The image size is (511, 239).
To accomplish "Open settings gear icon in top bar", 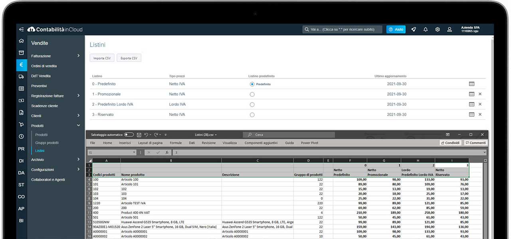I will point(438,29).
